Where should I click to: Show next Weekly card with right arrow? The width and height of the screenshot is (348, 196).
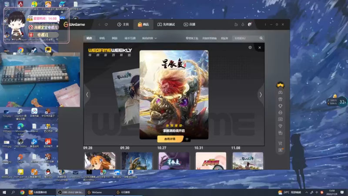point(261,95)
